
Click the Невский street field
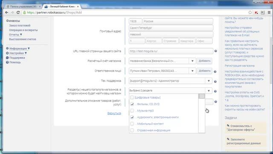(171, 34)
